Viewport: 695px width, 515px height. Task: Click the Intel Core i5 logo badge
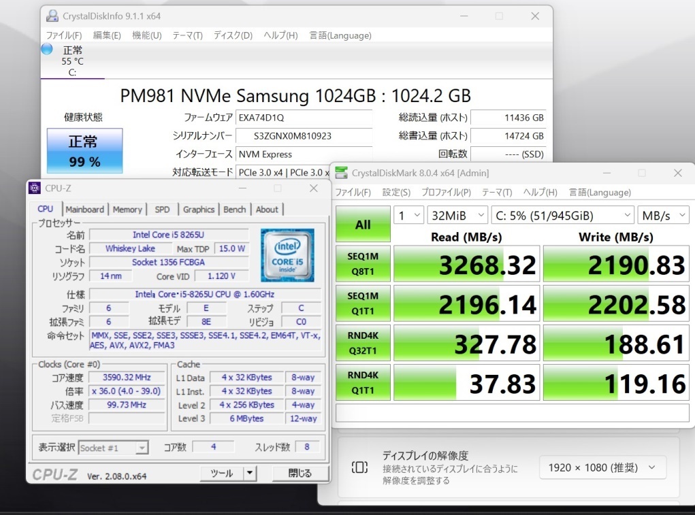tap(287, 255)
